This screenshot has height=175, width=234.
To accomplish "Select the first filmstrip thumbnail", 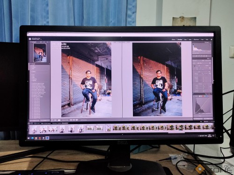I will (35, 129).
